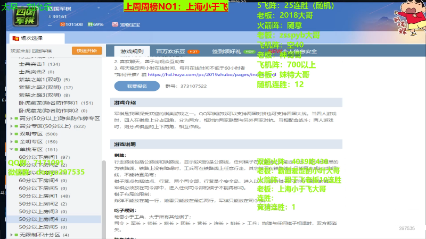Select room 卧虎藏龙(隐名防作弊)2 (0)
Image resolution: width=426 pixels, height=239 pixels.
[53, 110]
